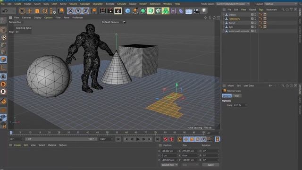The width and height of the screenshot is (302, 170).
Task: Open the Mode menu in Attribute Manager
Action: click(x=231, y=85)
